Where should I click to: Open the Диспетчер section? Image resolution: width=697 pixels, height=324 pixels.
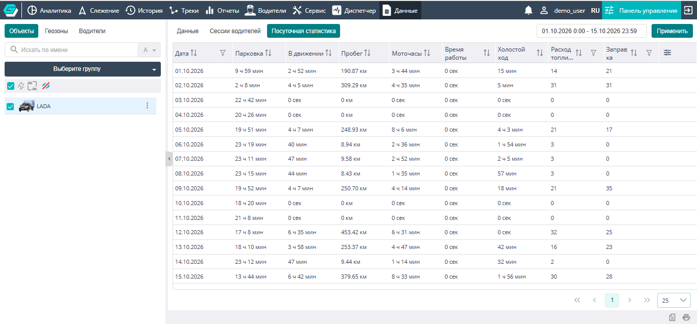(354, 10)
